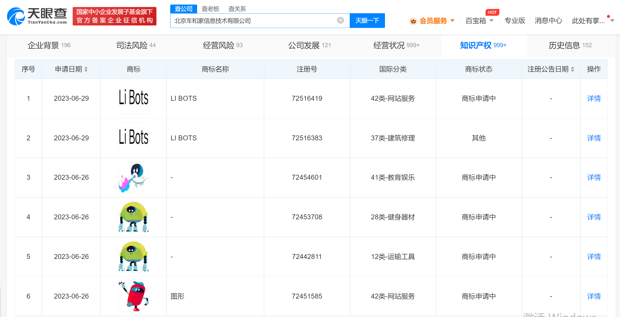Click the 42类-网站服务 cell in row 1
This screenshot has width=620, height=317.
(393, 98)
